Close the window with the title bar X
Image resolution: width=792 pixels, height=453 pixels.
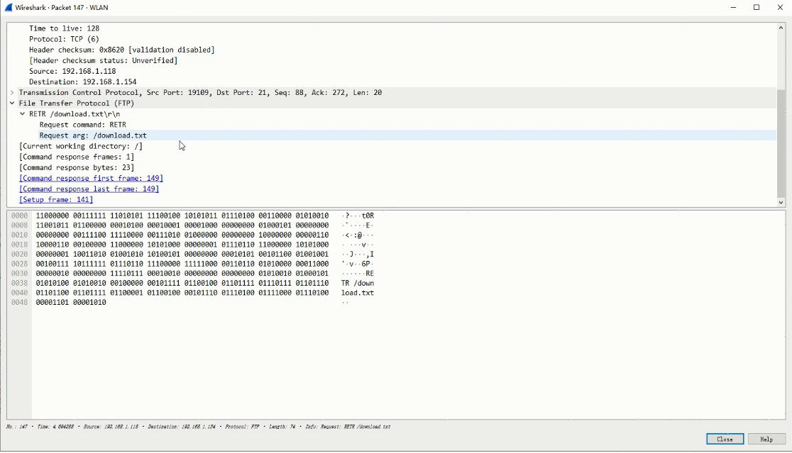click(x=780, y=8)
